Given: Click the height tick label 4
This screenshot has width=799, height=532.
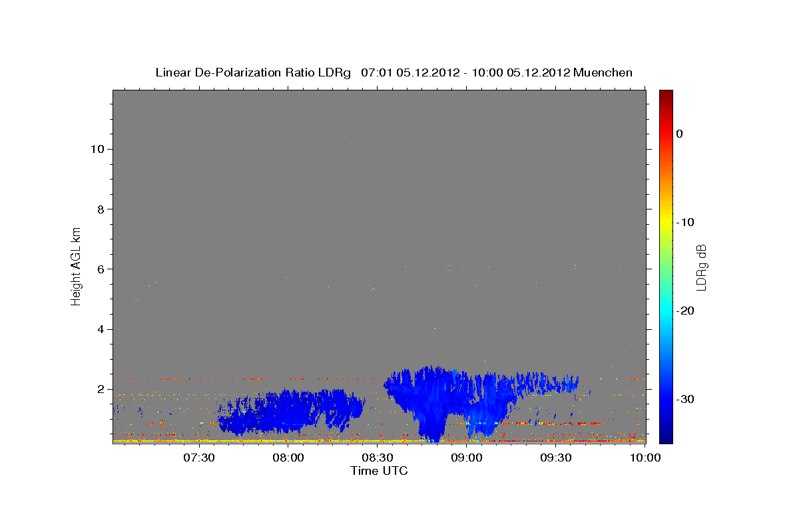Looking at the screenshot, I should tap(101, 329).
